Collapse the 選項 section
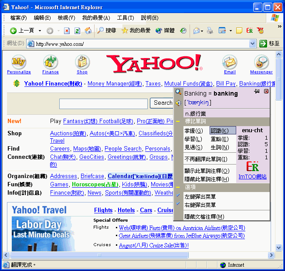The image size is (285, 271). [178, 187]
